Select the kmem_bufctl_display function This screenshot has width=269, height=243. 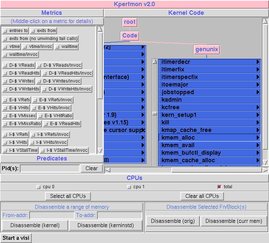point(210,153)
